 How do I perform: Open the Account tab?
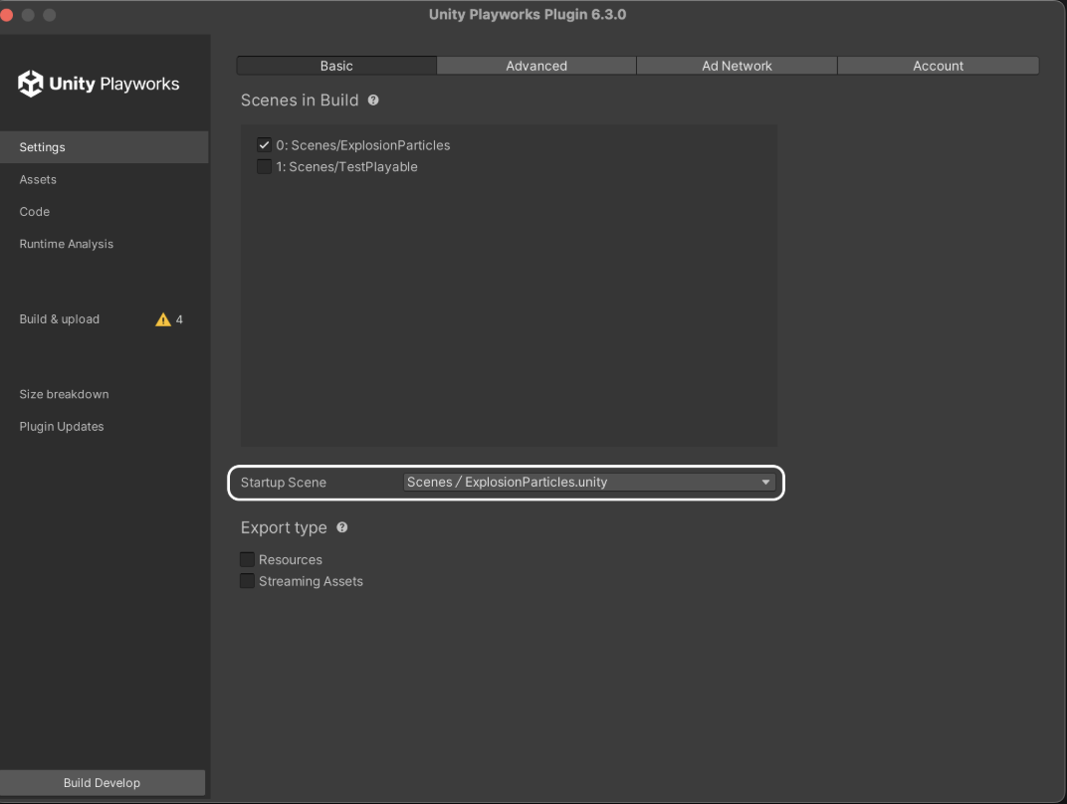pos(938,66)
